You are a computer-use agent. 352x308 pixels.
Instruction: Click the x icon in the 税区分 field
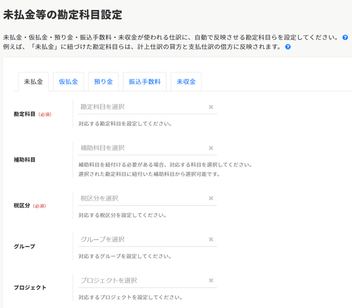[211, 198]
